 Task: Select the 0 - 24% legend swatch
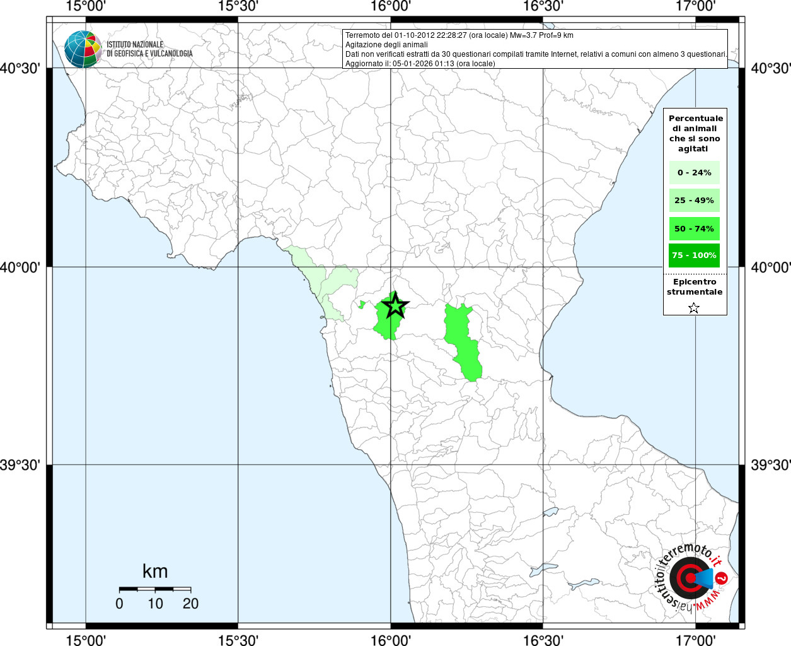tap(694, 172)
